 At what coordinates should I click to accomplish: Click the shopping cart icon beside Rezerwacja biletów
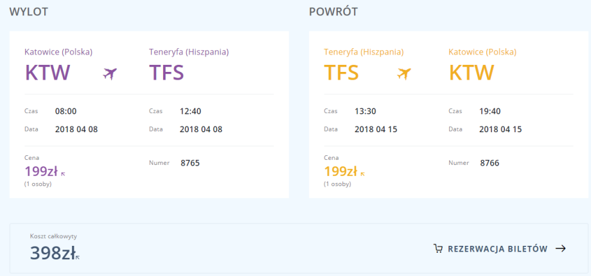(438, 249)
